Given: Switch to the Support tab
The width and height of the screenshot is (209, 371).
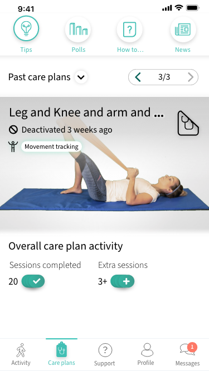Looking at the screenshot, I should click(x=105, y=354).
